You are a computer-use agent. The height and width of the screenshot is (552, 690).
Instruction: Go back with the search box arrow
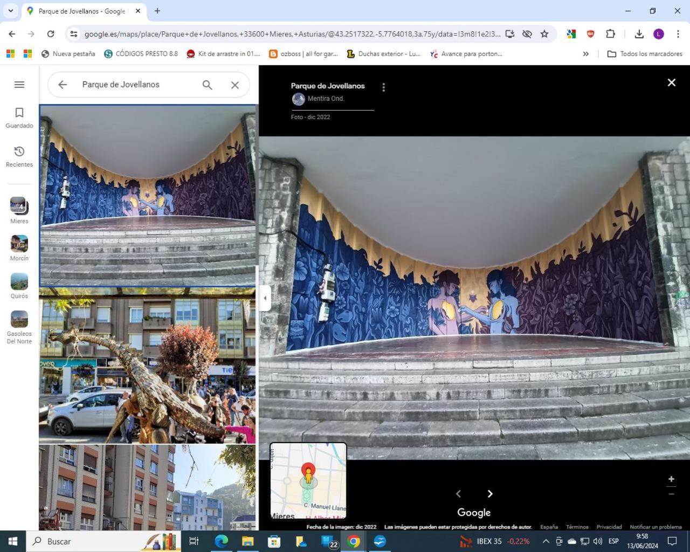tap(63, 85)
